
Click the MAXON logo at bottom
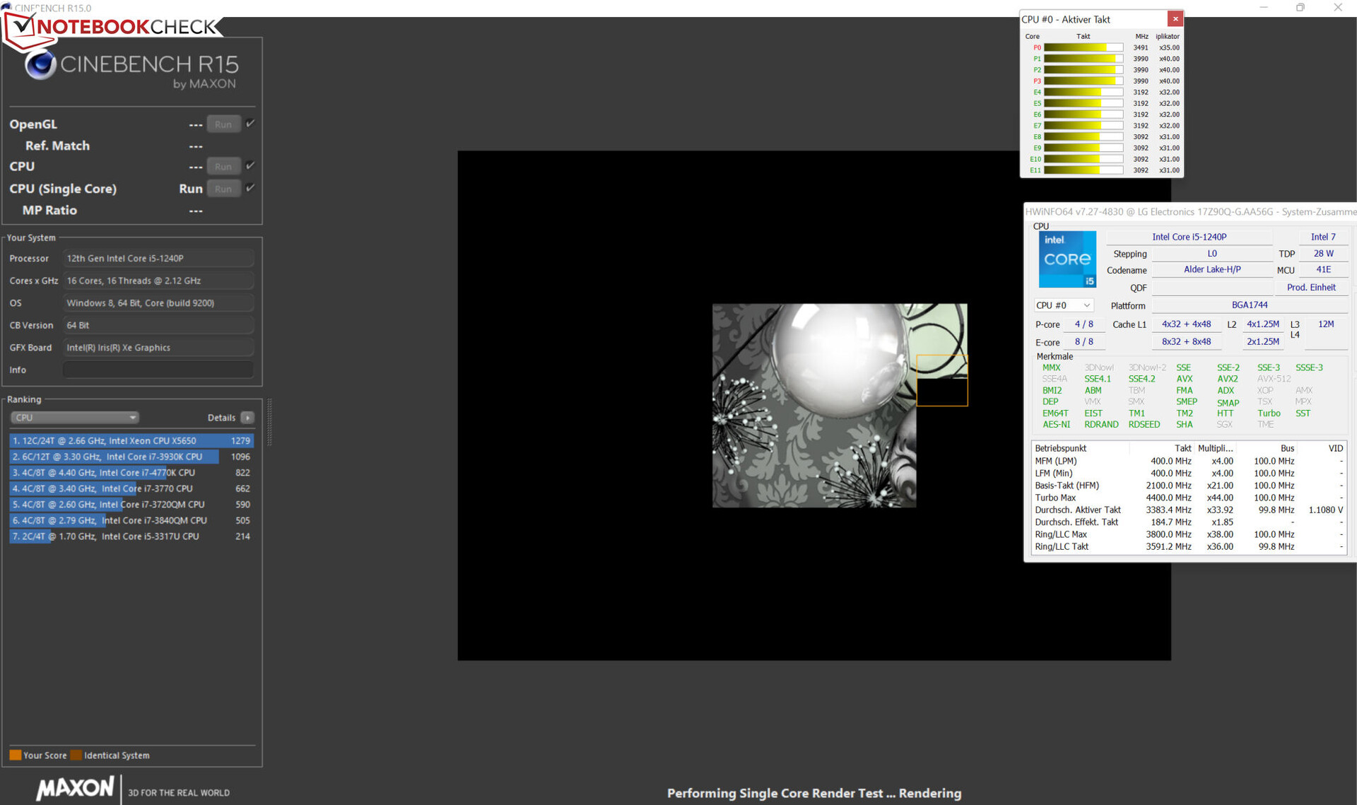tap(75, 789)
